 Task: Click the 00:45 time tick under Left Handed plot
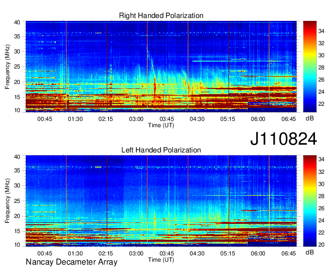pyautogui.click(x=45, y=253)
